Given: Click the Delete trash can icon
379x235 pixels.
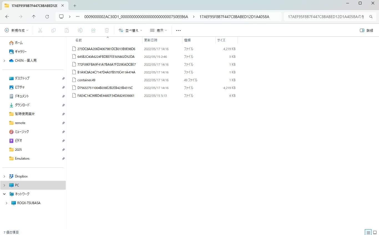Looking at the screenshot, I should (107, 30).
